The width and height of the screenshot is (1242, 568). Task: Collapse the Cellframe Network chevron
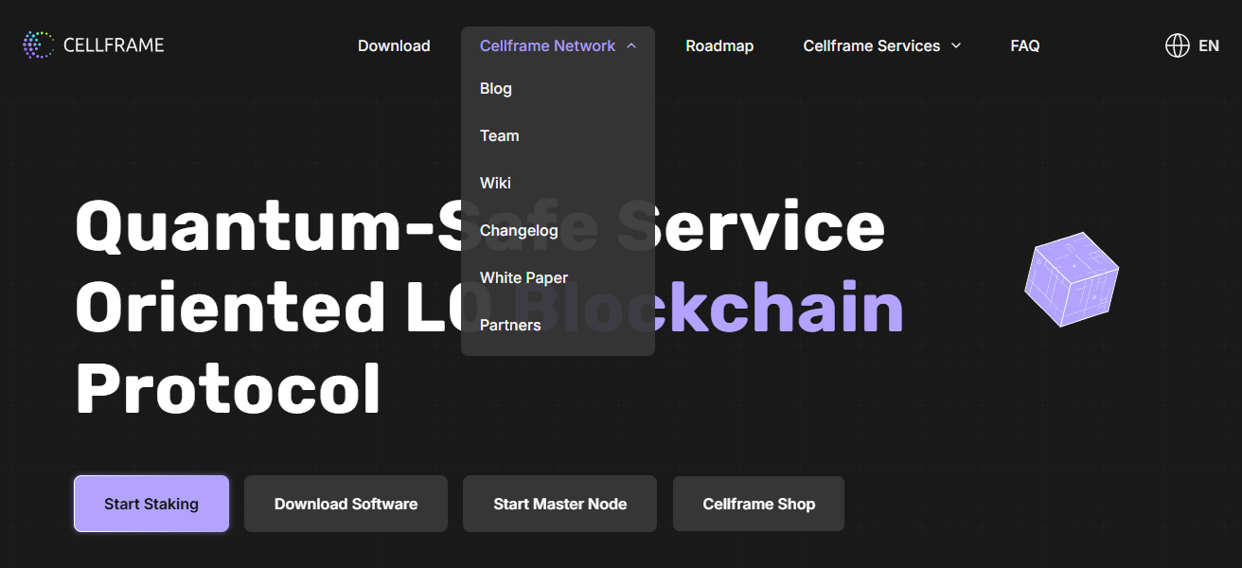[631, 45]
